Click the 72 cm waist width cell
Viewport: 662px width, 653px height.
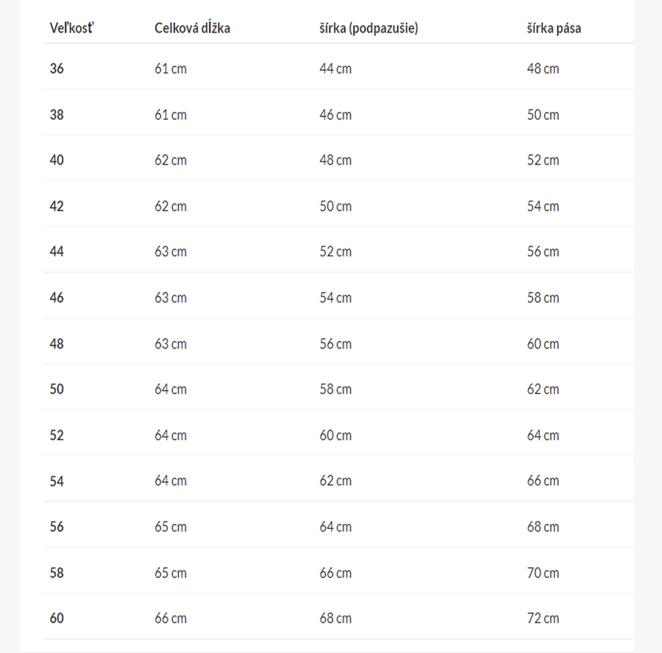coord(543,618)
